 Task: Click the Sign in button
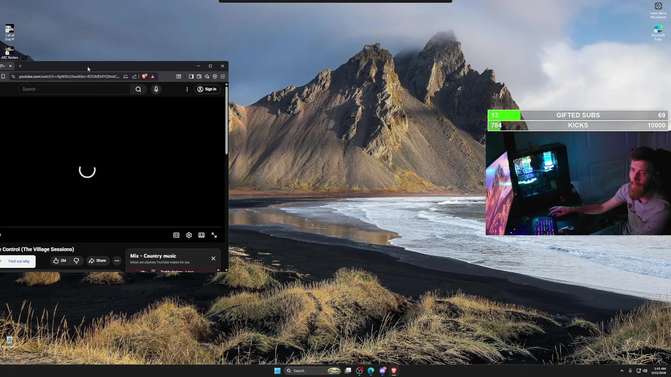click(207, 89)
